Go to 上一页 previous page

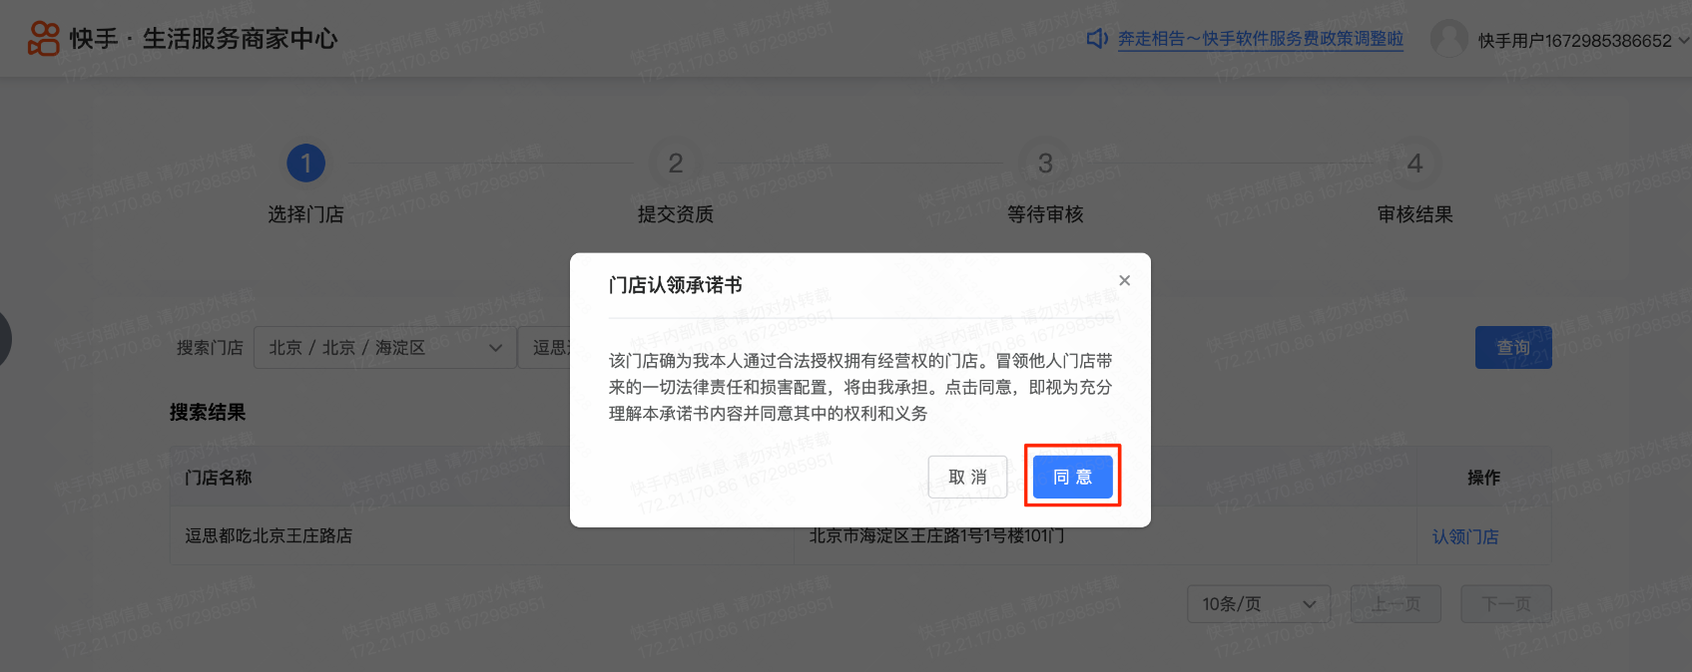click(1396, 604)
